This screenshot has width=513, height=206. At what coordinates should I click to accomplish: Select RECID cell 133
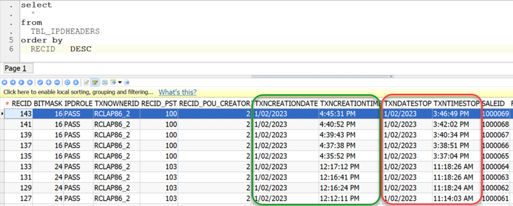(19, 167)
